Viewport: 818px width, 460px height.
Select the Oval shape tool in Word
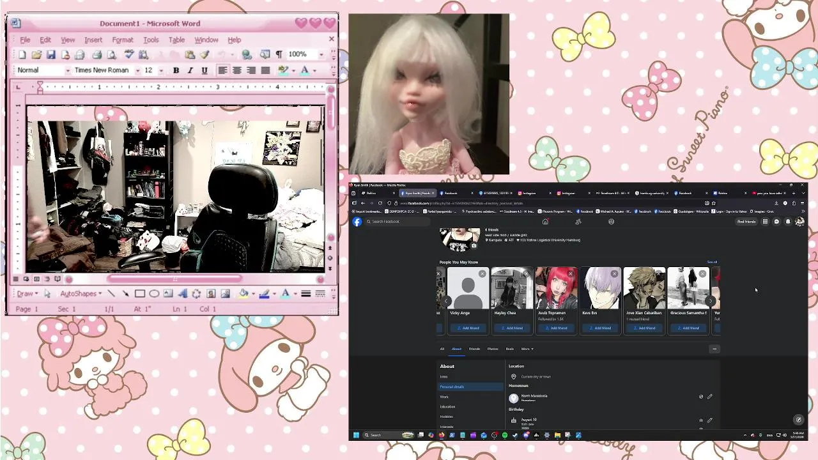pos(154,294)
